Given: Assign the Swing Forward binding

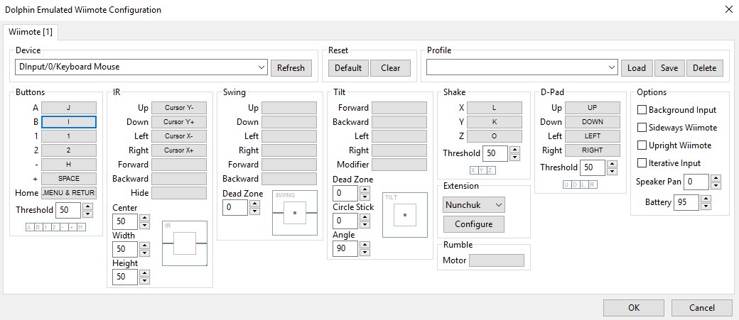Looking at the screenshot, I should pyautogui.click(x=289, y=164).
